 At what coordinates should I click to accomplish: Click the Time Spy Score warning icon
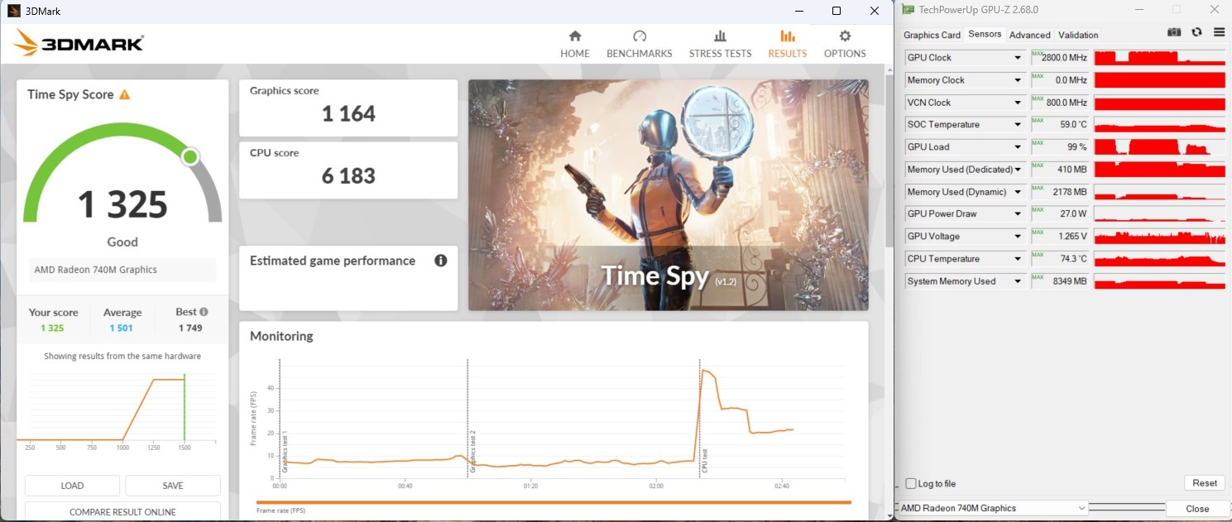[124, 95]
